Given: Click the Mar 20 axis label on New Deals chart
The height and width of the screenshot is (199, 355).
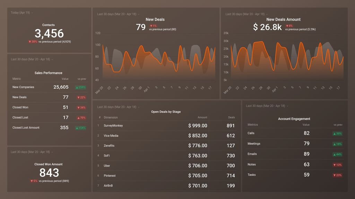Looking at the screenshot, I should coord(99,89).
